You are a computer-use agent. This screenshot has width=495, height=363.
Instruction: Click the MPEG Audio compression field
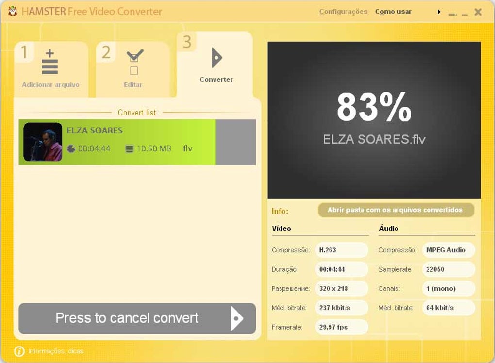click(x=448, y=250)
